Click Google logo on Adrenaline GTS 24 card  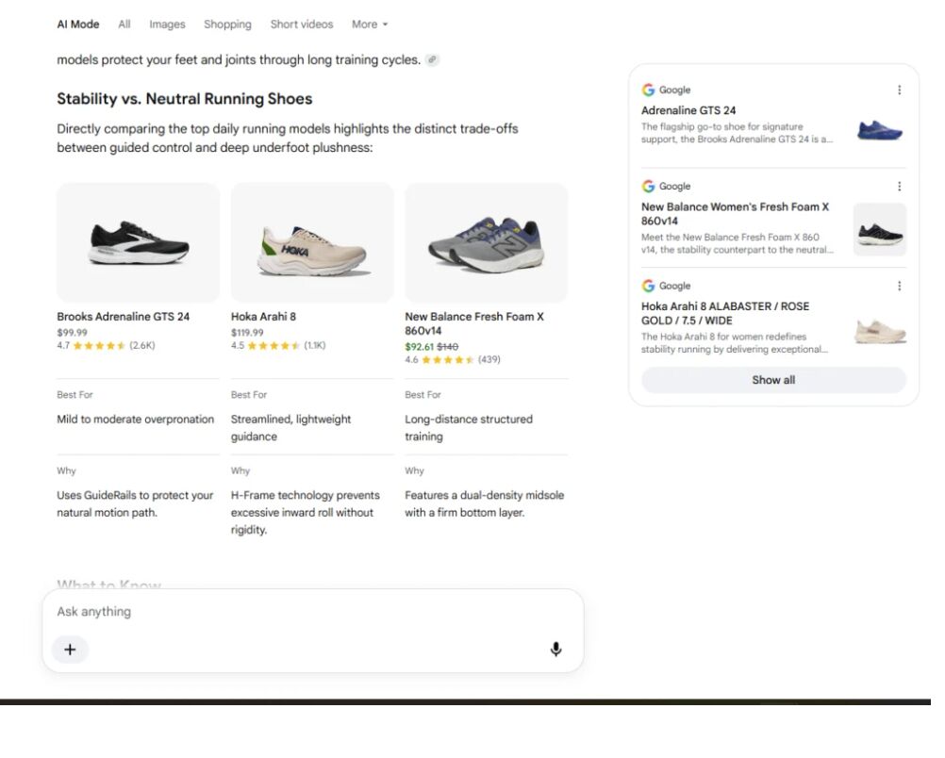(649, 90)
